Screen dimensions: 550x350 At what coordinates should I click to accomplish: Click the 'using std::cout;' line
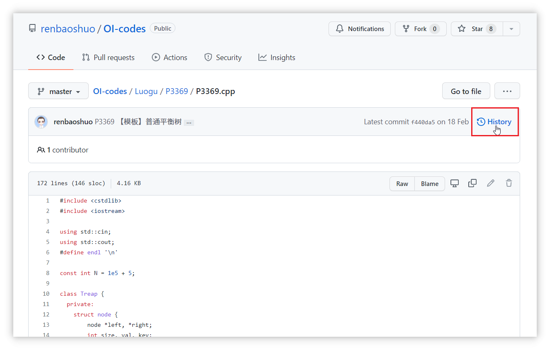click(x=87, y=242)
